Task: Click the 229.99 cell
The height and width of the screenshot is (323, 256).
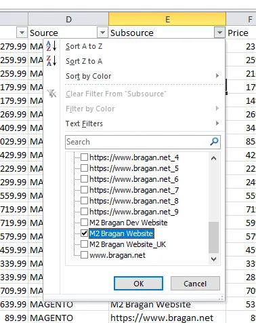Action: tap(14, 168)
